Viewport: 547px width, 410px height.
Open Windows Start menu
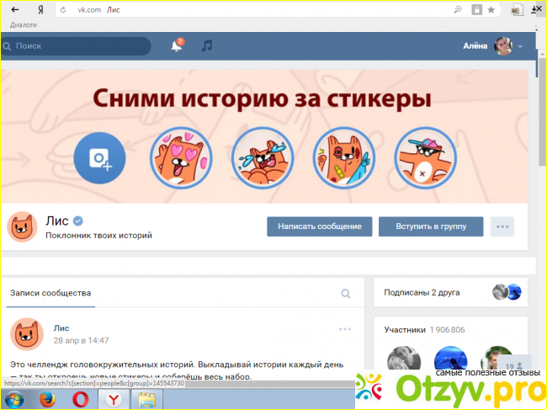point(14,400)
